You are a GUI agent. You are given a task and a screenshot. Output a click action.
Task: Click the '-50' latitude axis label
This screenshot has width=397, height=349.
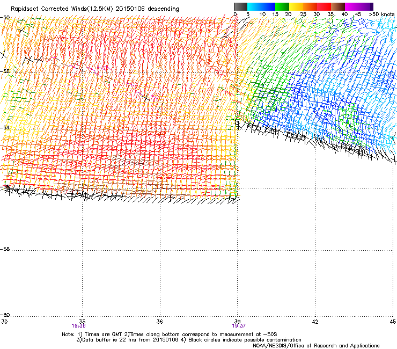[5, 18]
